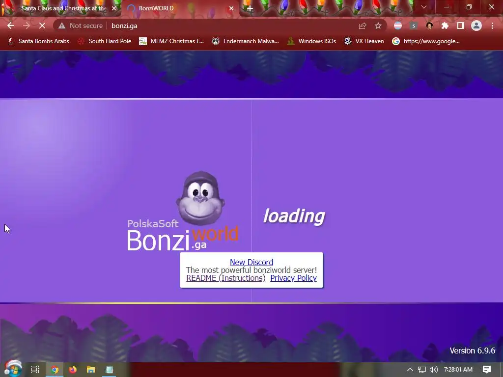Follow the New Discord link

251,262
